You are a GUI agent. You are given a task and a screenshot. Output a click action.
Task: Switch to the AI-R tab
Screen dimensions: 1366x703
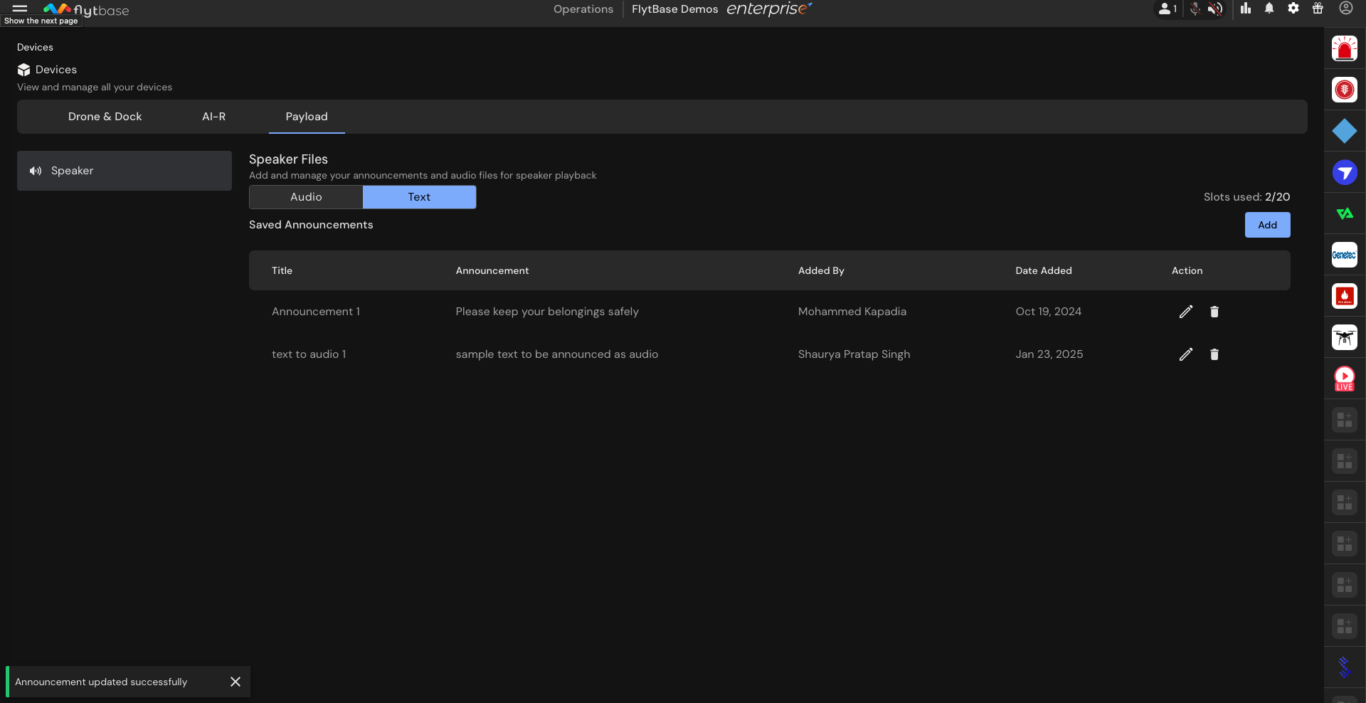pyautogui.click(x=213, y=117)
